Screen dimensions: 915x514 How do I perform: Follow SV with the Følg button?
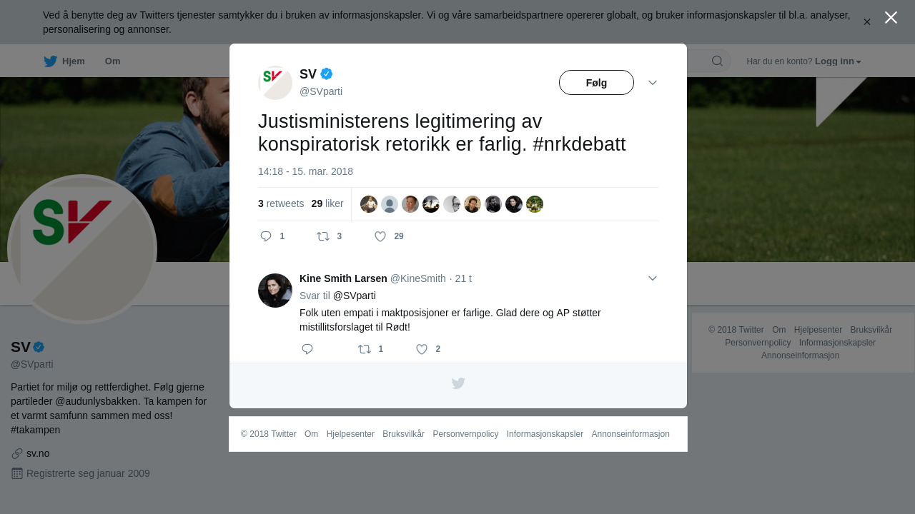[x=596, y=83]
